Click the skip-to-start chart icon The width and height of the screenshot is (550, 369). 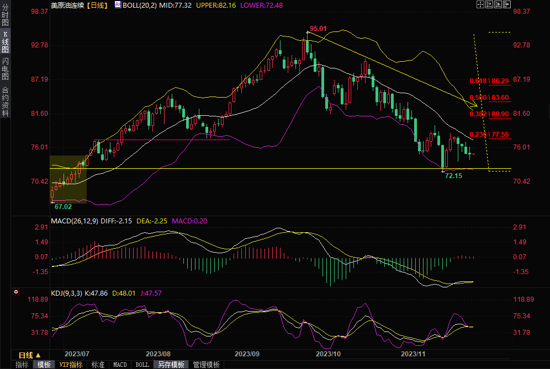click(x=488, y=4)
